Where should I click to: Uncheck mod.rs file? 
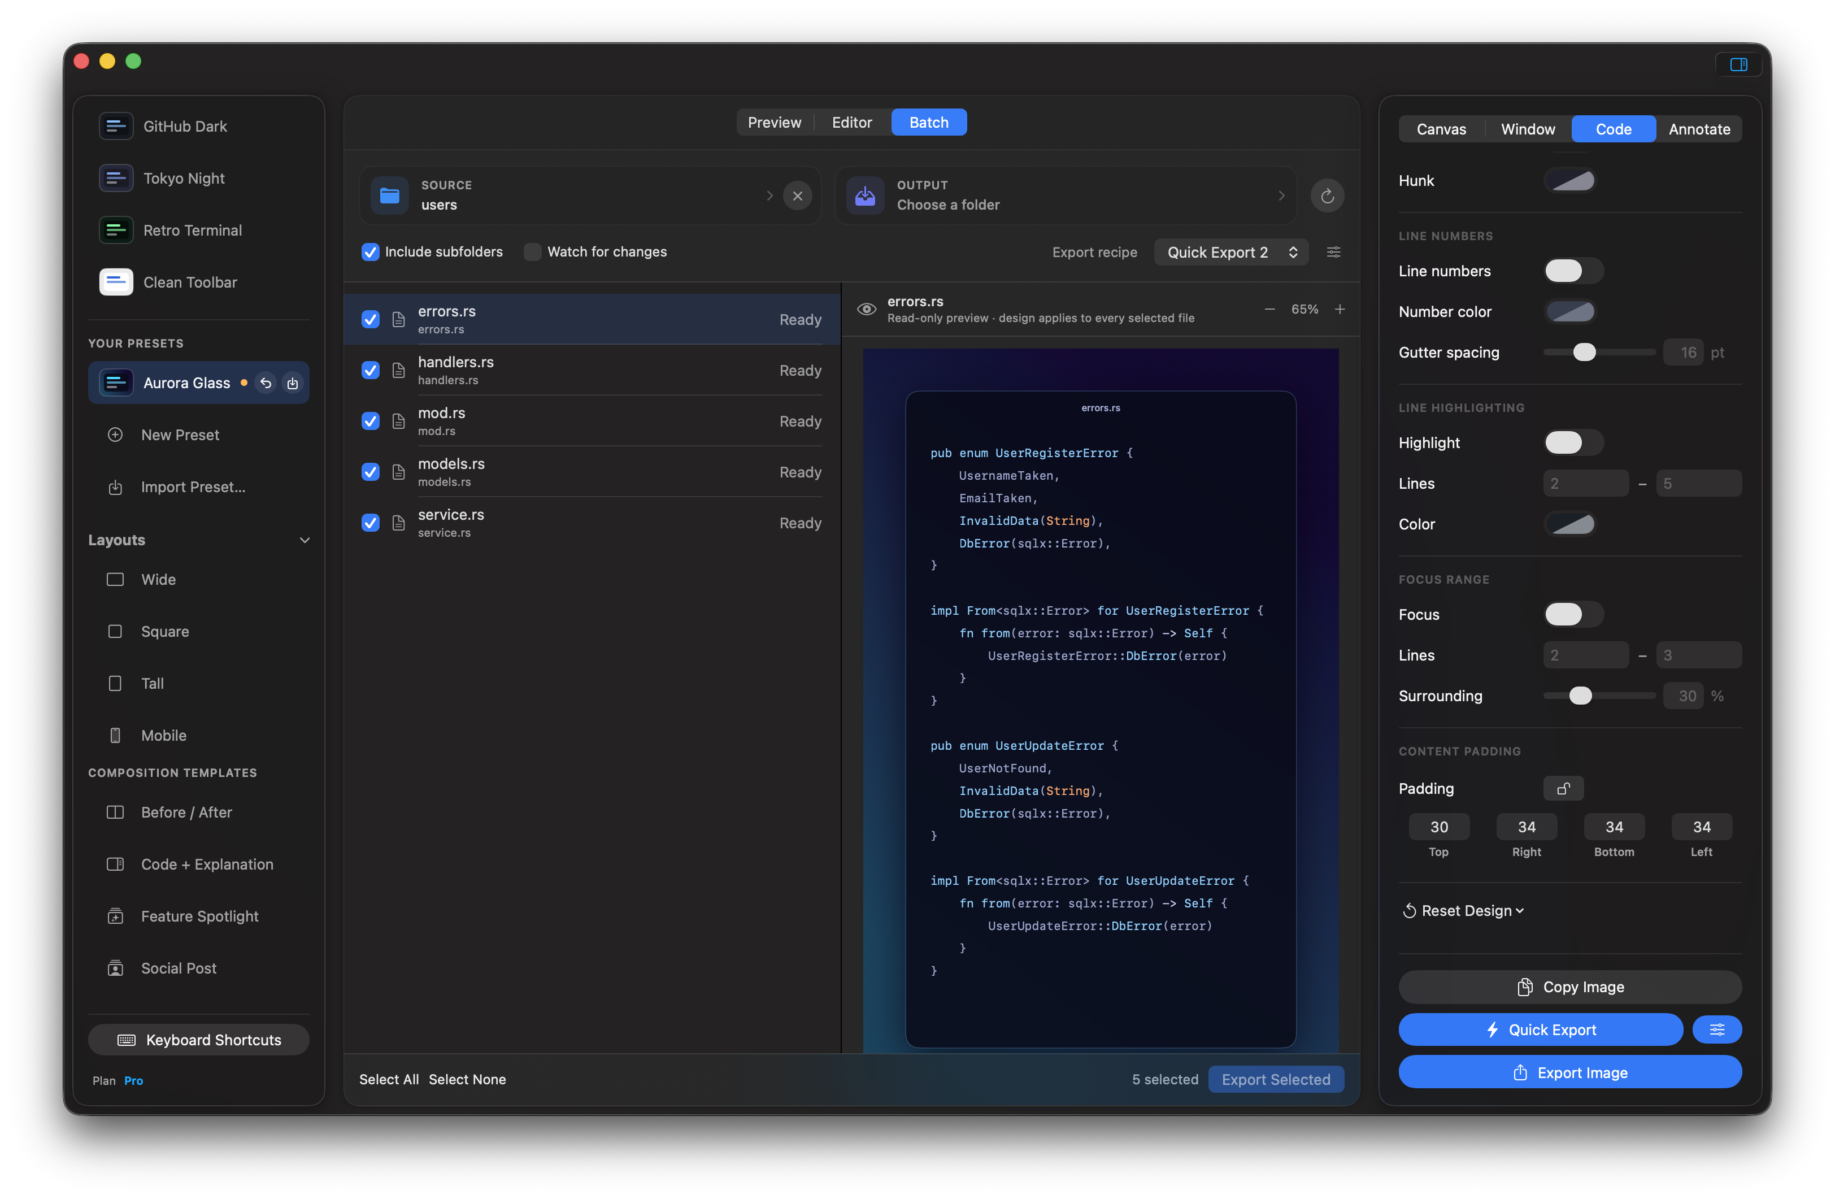point(371,421)
